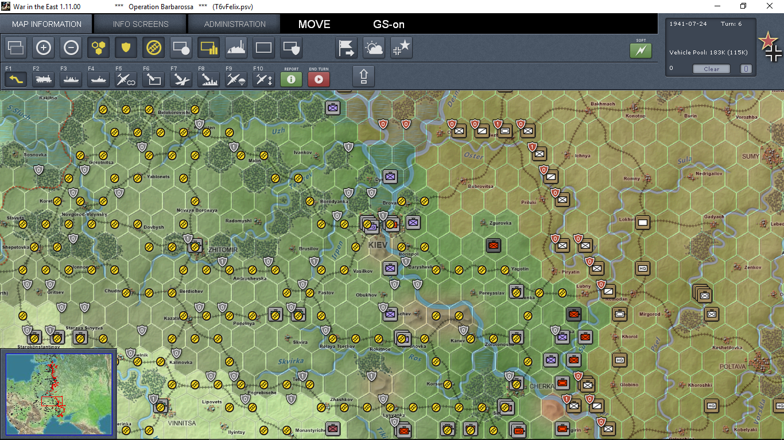
Task: Select the red unit near Monastyrische
Action: pos(333,428)
